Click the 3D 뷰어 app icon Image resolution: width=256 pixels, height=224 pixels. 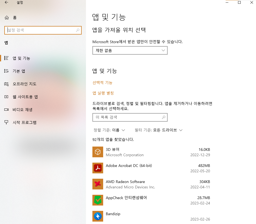tap(98, 152)
